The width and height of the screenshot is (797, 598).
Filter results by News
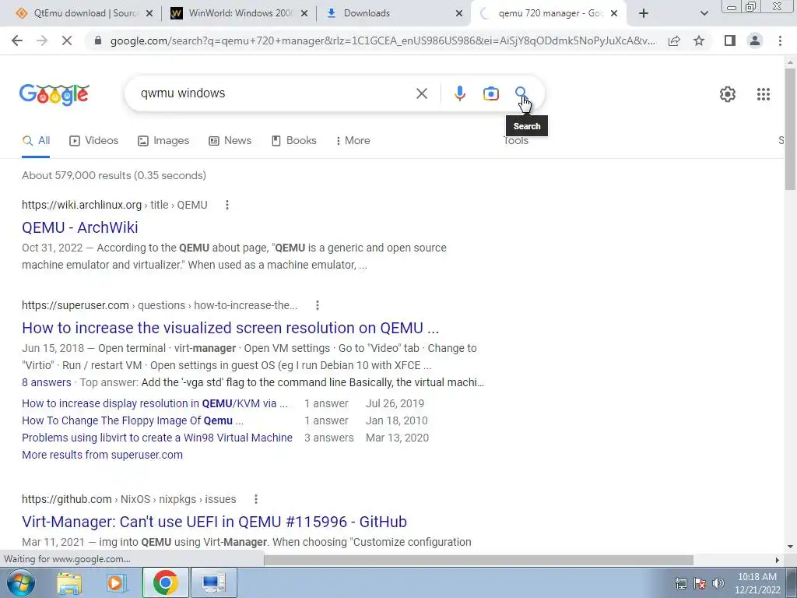pyautogui.click(x=230, y=140)
